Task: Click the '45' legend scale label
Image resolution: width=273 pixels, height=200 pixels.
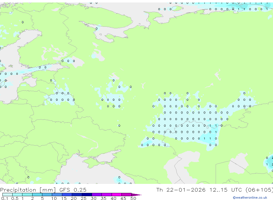Action: coord(123,198)
